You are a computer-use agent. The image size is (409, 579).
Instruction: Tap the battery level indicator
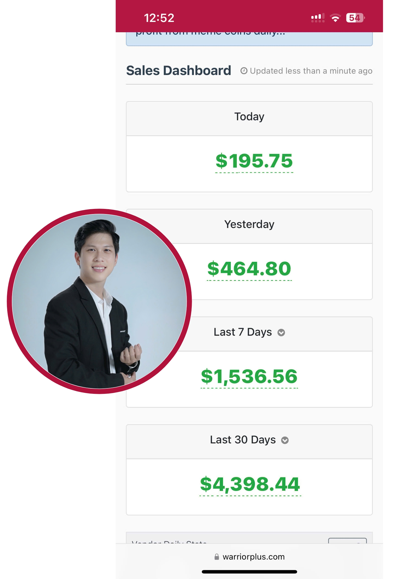click(x=355, y=18)
